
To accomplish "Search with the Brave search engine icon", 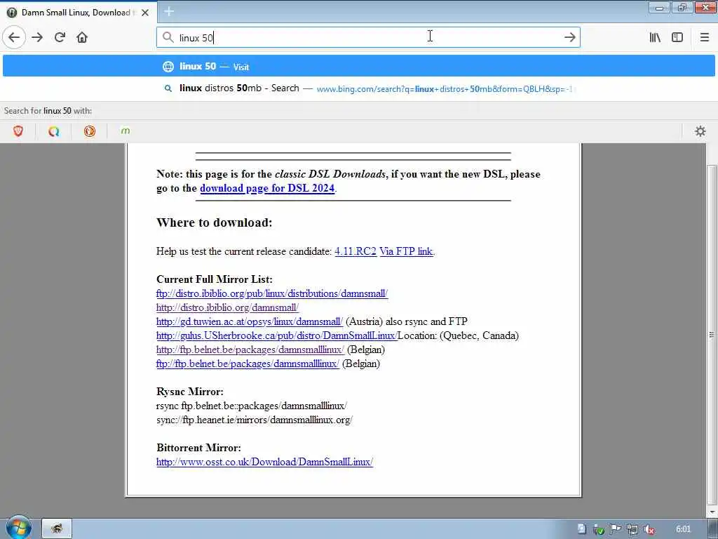I will pos(18,131).
